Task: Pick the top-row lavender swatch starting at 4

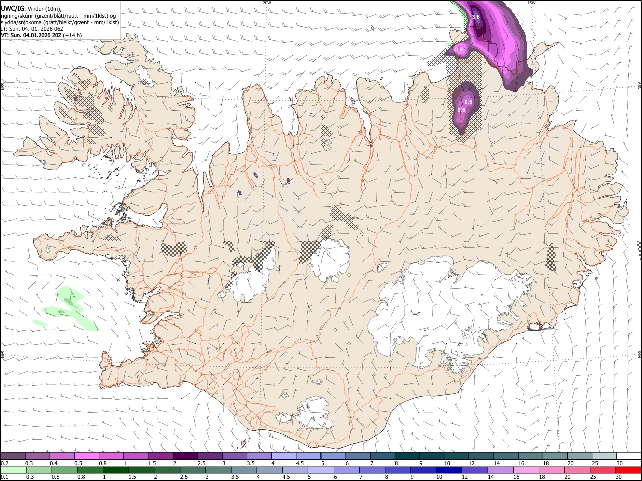Action: click(284, 456)
